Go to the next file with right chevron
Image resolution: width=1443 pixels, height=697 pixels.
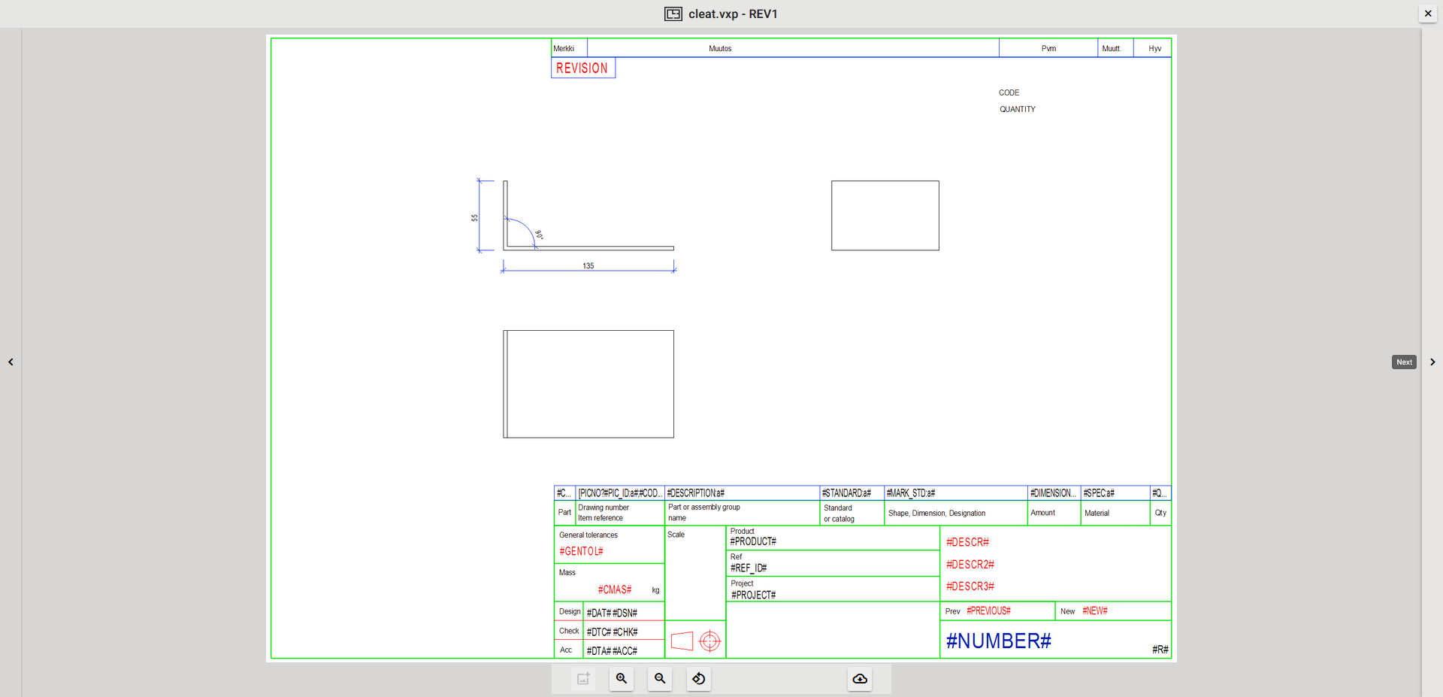click(1432, 362)
